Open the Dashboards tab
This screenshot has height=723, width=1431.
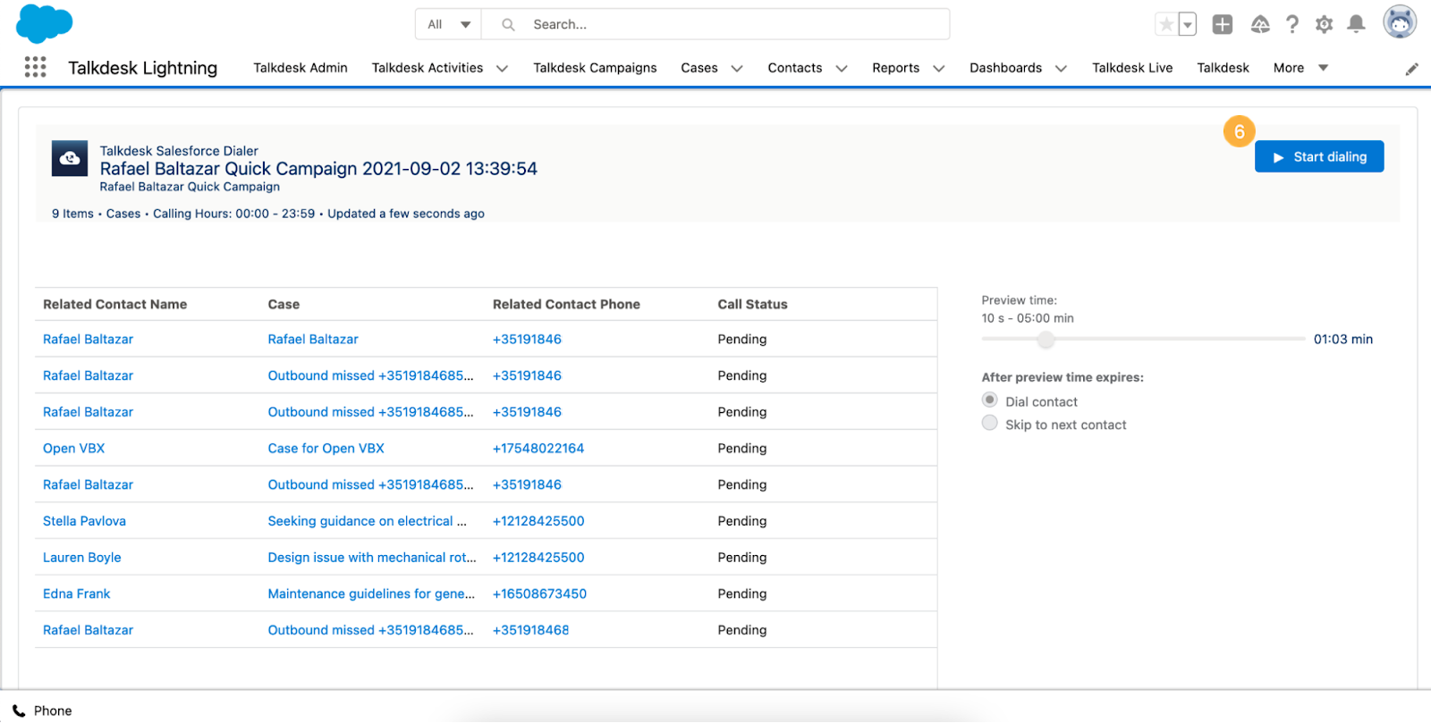pyautogui.click(x=1005, y=68)
